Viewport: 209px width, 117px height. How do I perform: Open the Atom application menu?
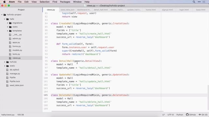(x=12, y=2)
